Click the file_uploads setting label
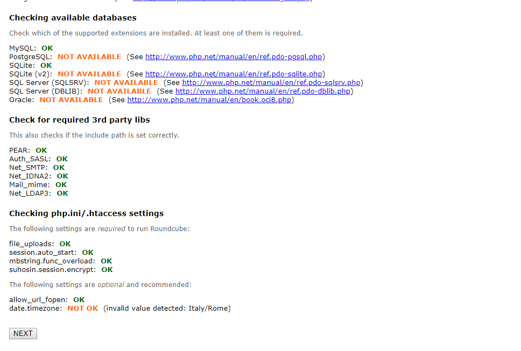 [31, 243]
